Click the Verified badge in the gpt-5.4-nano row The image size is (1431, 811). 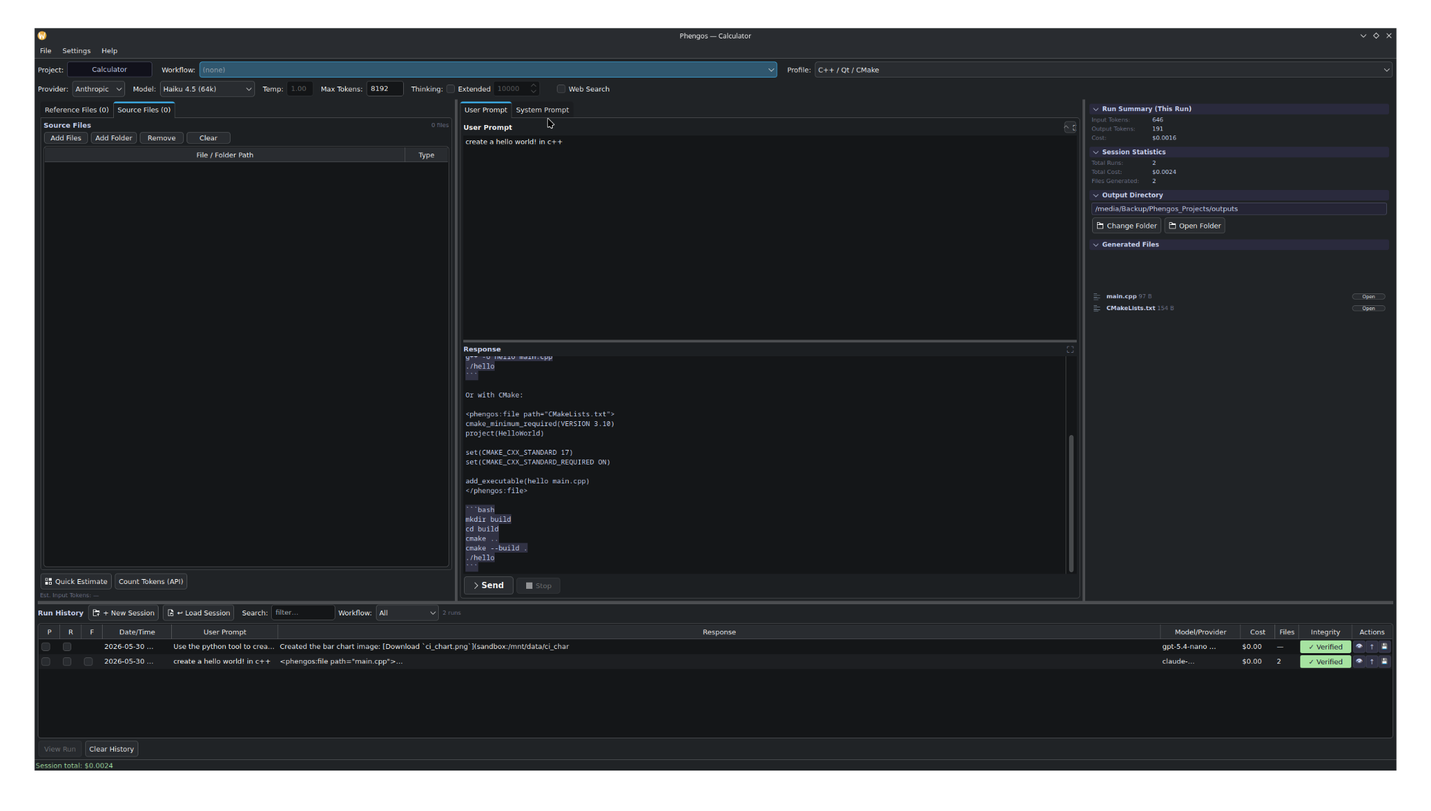(1325, 648)
